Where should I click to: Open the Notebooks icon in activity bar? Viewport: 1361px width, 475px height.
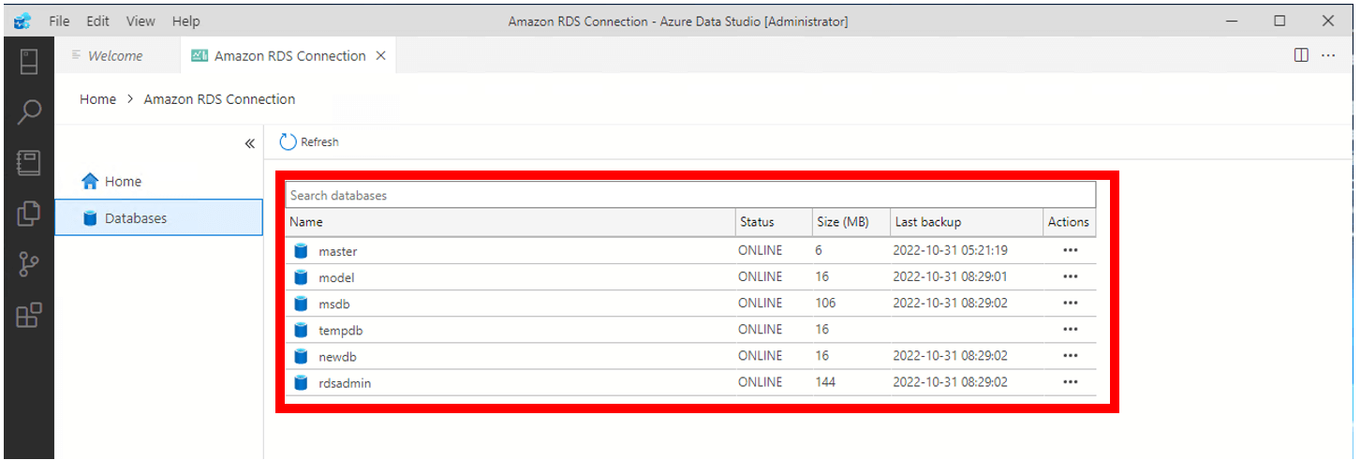29,163
